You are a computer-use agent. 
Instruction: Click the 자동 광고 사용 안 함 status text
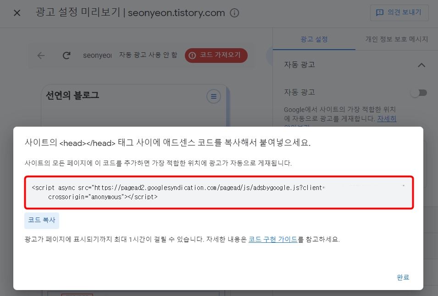(x=148, y=55)
